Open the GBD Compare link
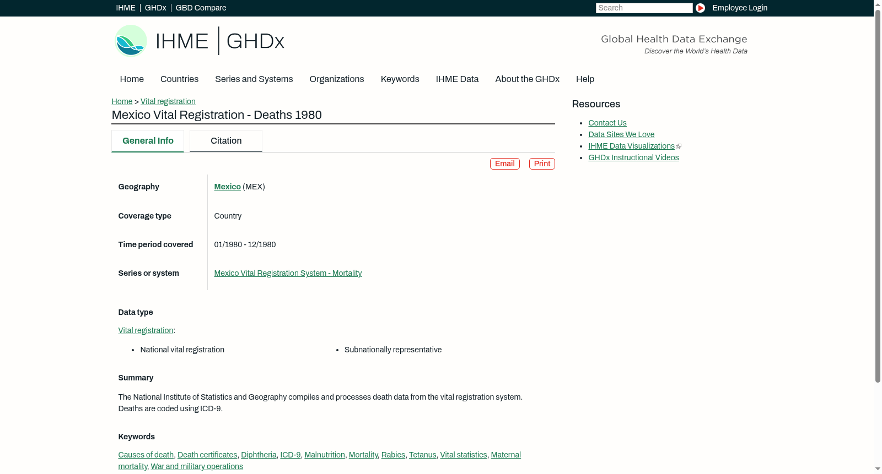The height and width of the screenshot is (474, 882). [x=201, y=8]
